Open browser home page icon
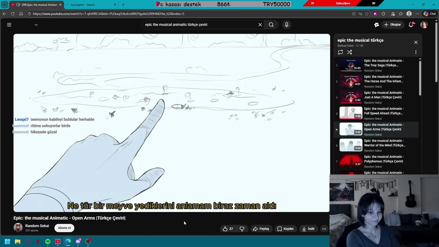Viewport: 439px width, 247px height. pyautogui.click(x=21, y=14)
